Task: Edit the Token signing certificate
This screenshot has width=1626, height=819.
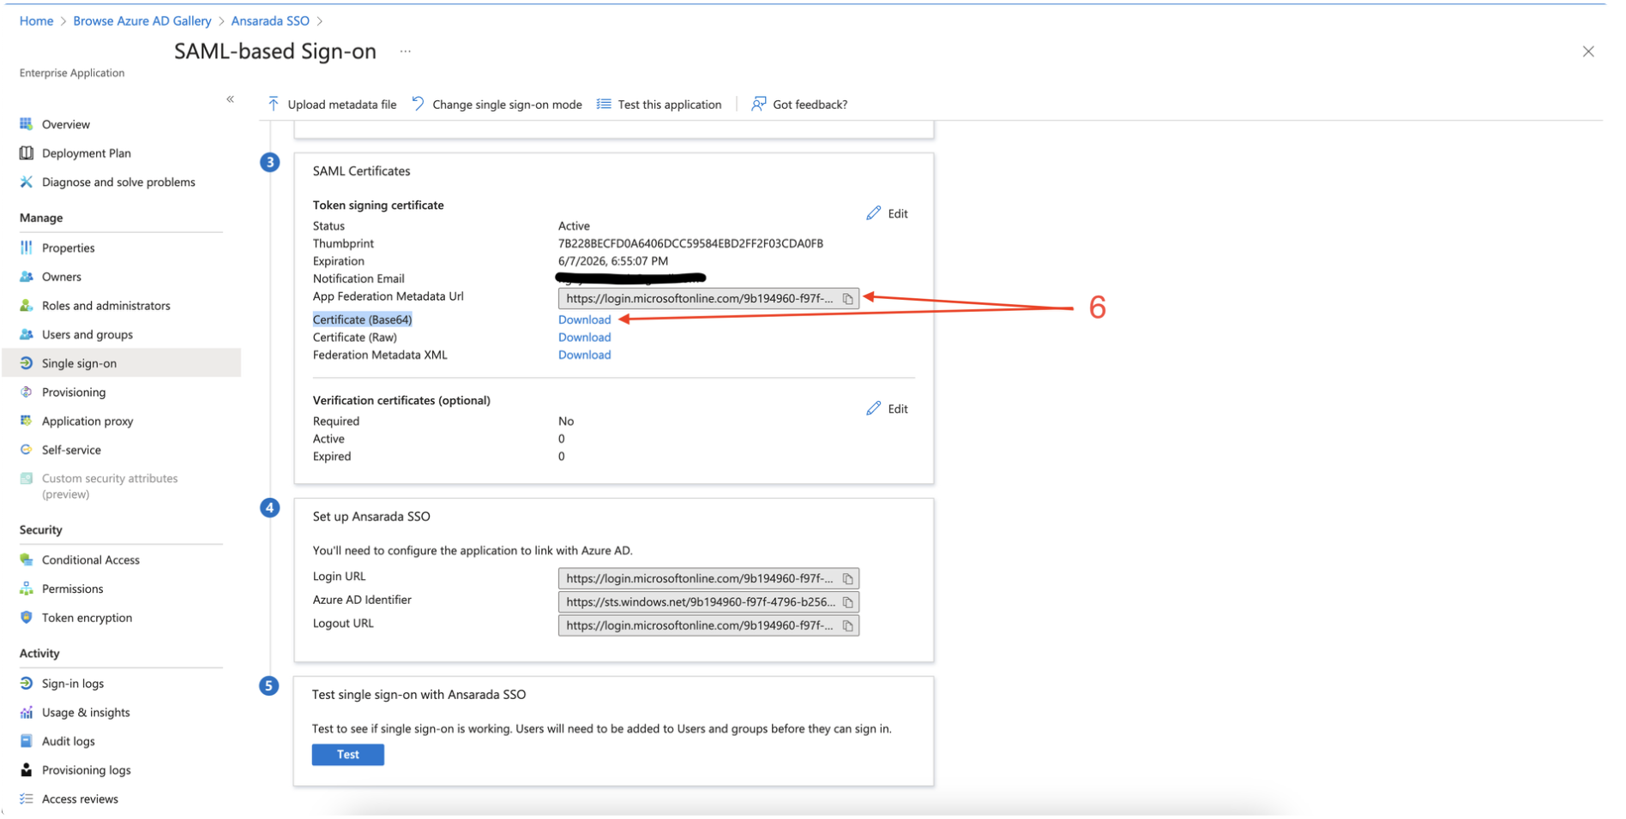Action: 887,213
